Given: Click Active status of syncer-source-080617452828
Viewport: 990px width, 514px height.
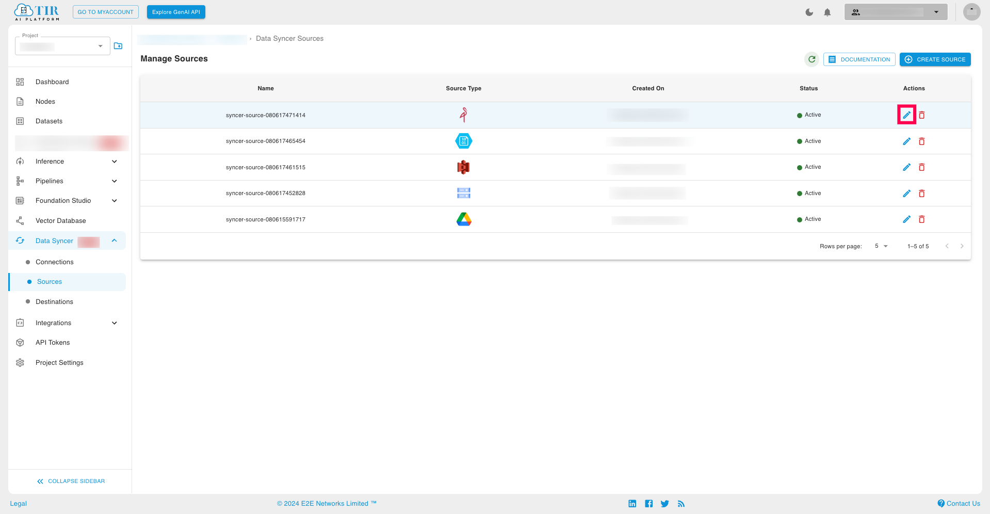Looking at the screenshot, I should [x=809, y=193].
